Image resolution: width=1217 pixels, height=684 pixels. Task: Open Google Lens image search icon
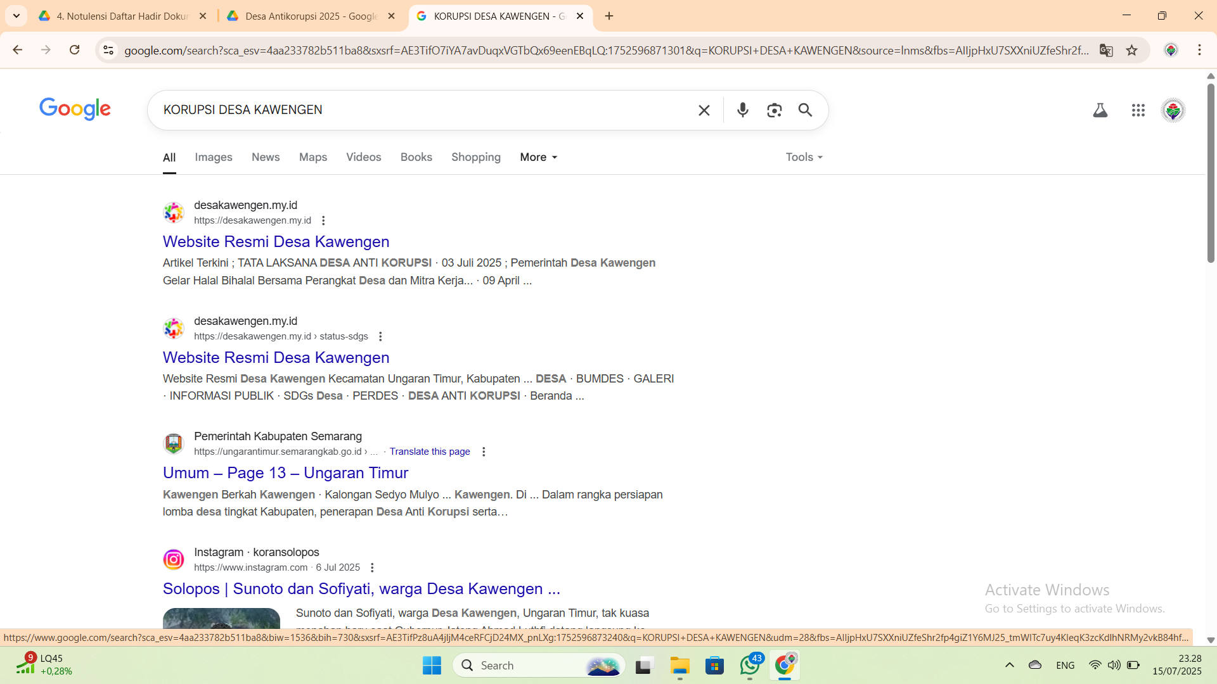(774, 110)
